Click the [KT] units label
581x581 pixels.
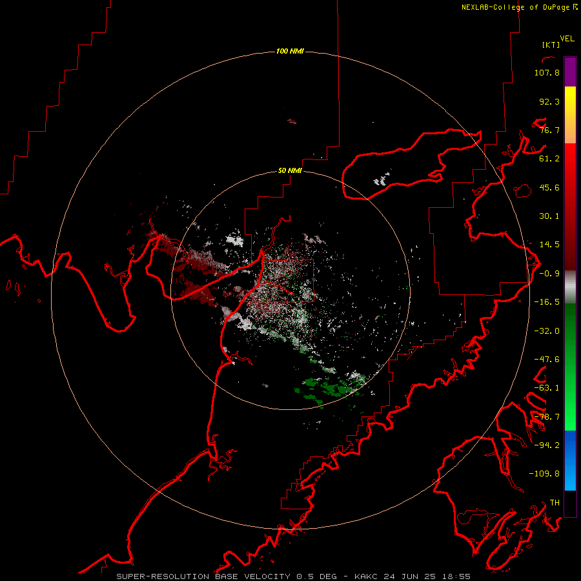pos(551,45)
